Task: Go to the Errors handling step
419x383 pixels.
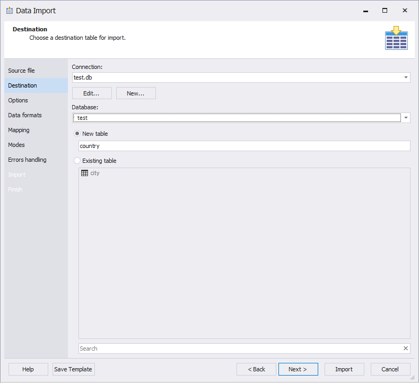Action: [x=36, y=160]
